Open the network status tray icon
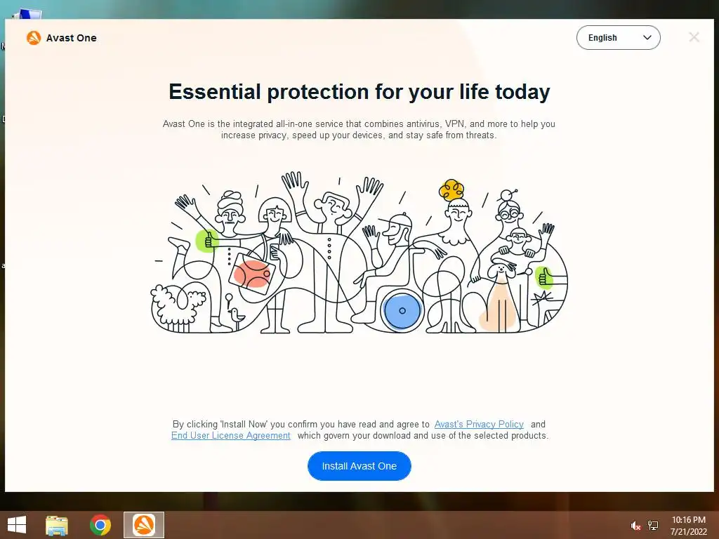719x539 pixels. click(x=653, y=526)
